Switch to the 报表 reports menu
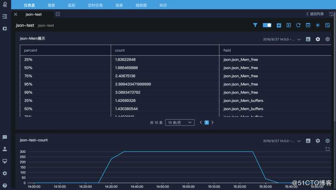 (119, 5)
